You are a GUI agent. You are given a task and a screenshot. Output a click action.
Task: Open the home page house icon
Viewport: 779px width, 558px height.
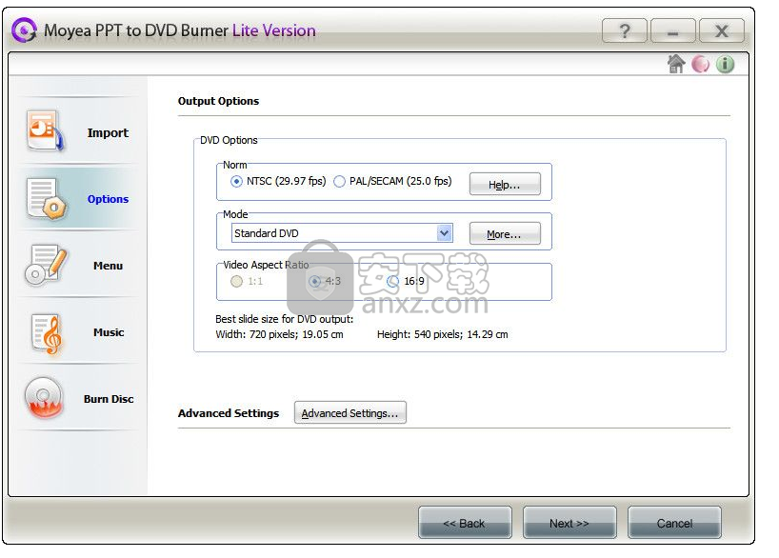pos(676,64)
